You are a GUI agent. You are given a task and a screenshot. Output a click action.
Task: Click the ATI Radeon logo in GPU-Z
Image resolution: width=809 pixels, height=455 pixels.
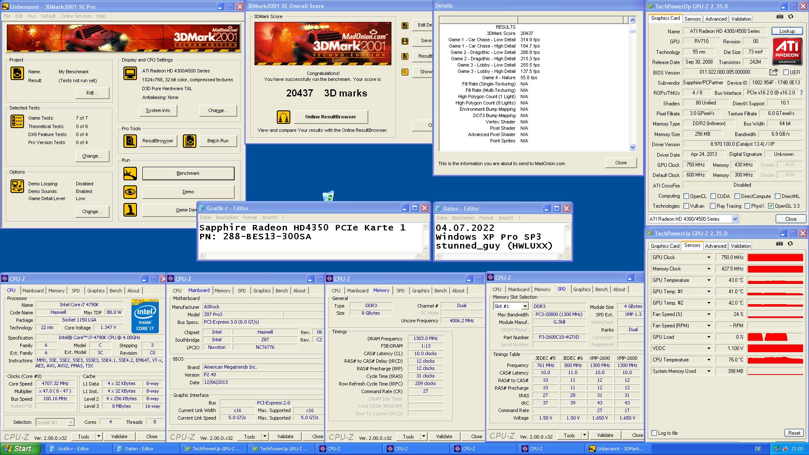click(787, 52)
